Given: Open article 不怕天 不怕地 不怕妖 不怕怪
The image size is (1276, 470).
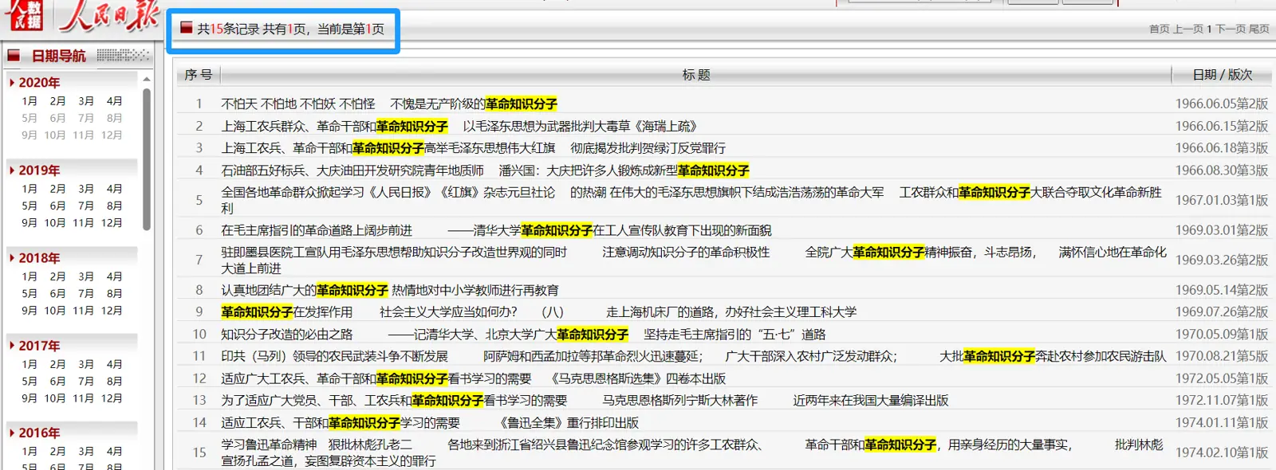Looking at the screenshot, I should pos(389,104).
